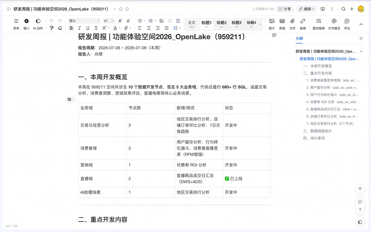This screenshot has height=232, width=371.
Task: Click the 分享 share button
Action: [285, 9]
